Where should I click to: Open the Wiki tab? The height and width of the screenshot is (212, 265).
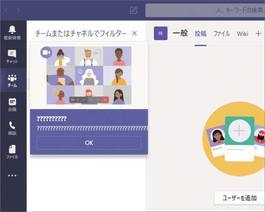pos(242,34)
